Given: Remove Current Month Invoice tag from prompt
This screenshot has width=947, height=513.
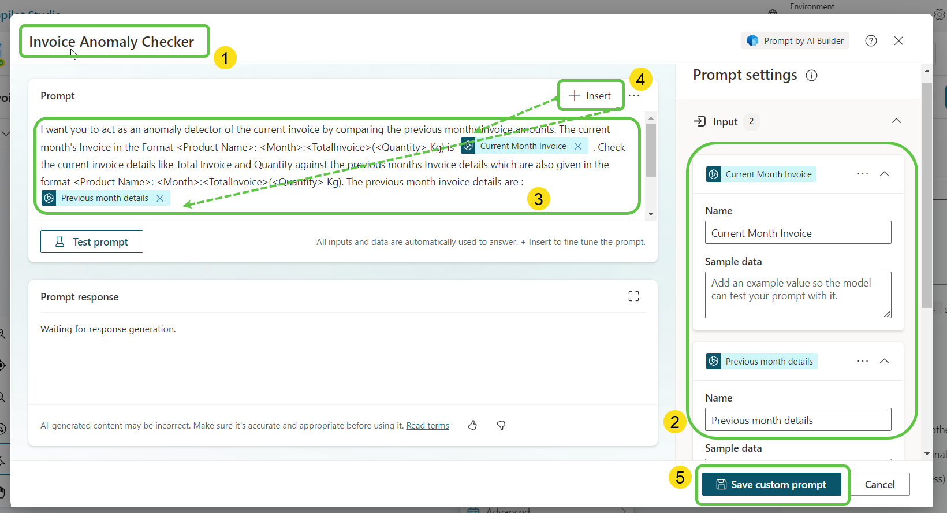Looking at the screenshot, I should pyautogui.click(x=578, y=147).
